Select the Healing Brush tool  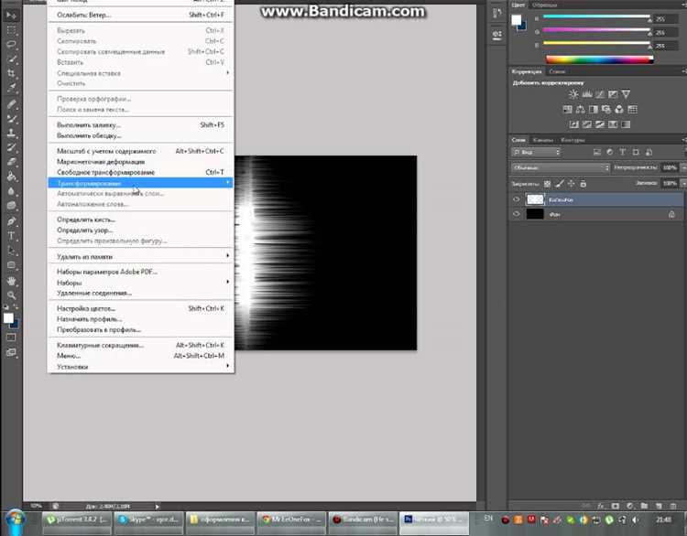click(x=11, y=104)
